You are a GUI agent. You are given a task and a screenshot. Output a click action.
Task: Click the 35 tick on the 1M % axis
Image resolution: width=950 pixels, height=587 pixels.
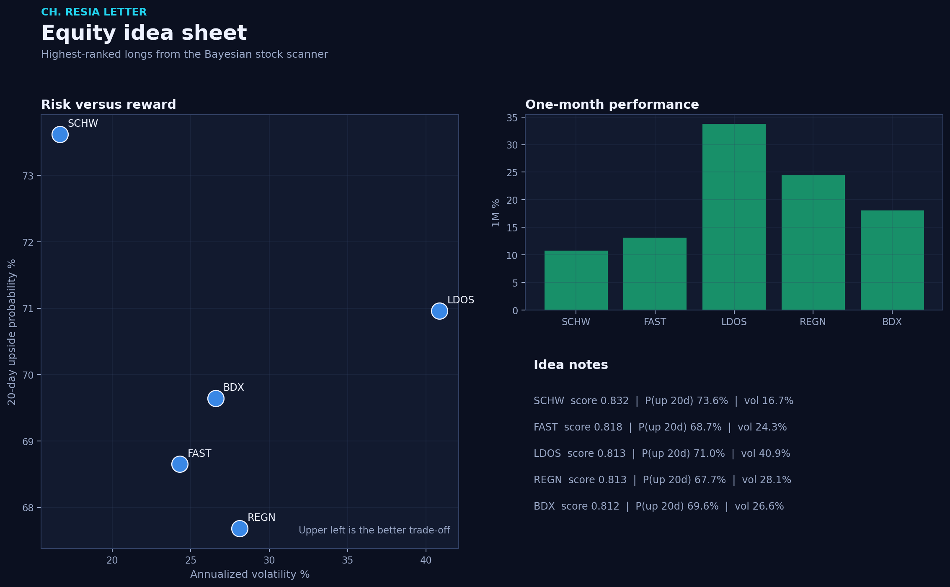click(512, 118)
